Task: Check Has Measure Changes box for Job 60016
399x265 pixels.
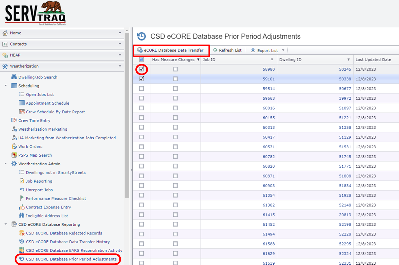Action: (x=175, y=108)
